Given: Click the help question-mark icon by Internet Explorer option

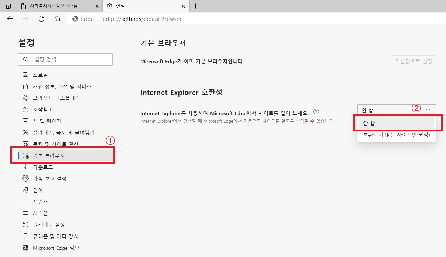Looking at the screenshot, I should 316,111.
